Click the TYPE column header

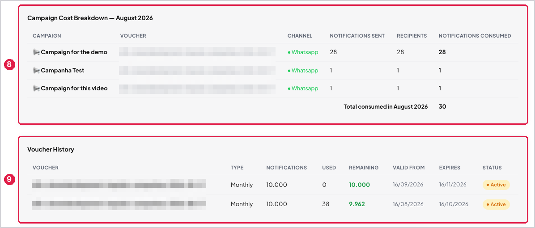[x=237, y=168]
